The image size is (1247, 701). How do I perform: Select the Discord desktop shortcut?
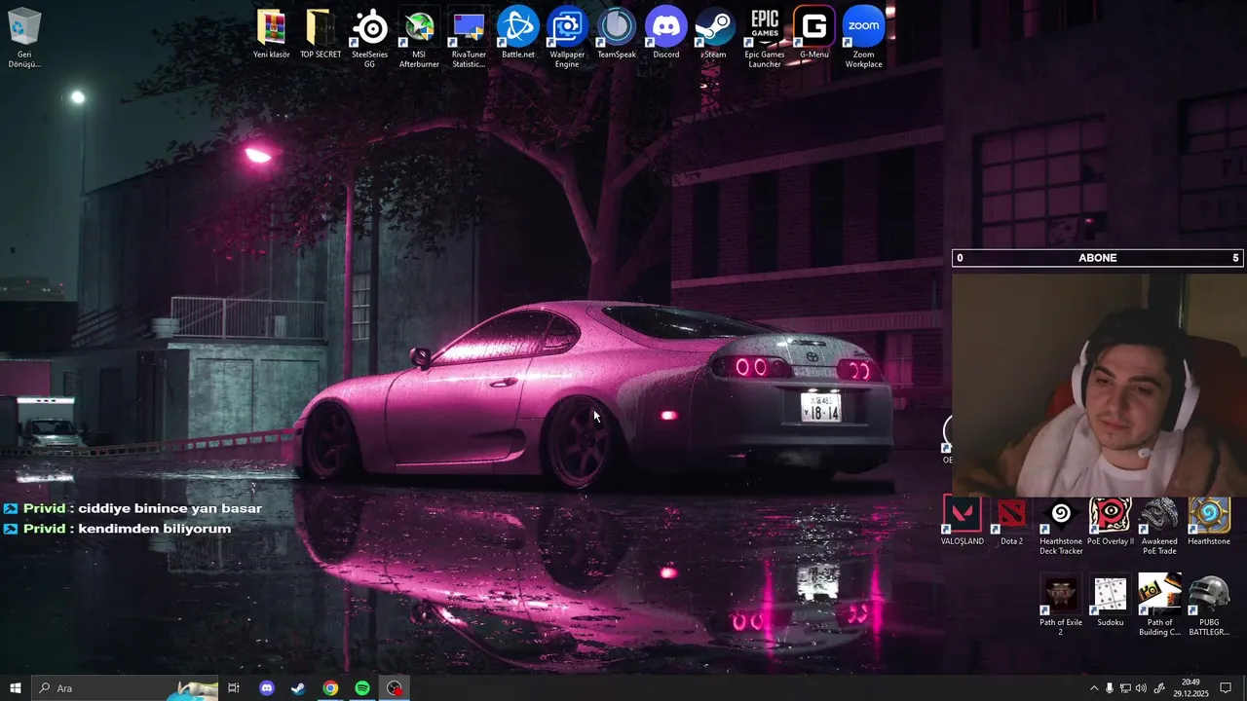[x=666, y=33]
